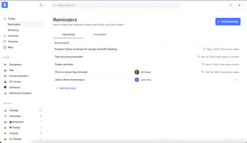This screenshot has height=143, width=247.
Task: Click the Family group people icon
Action: coord(5,128)
